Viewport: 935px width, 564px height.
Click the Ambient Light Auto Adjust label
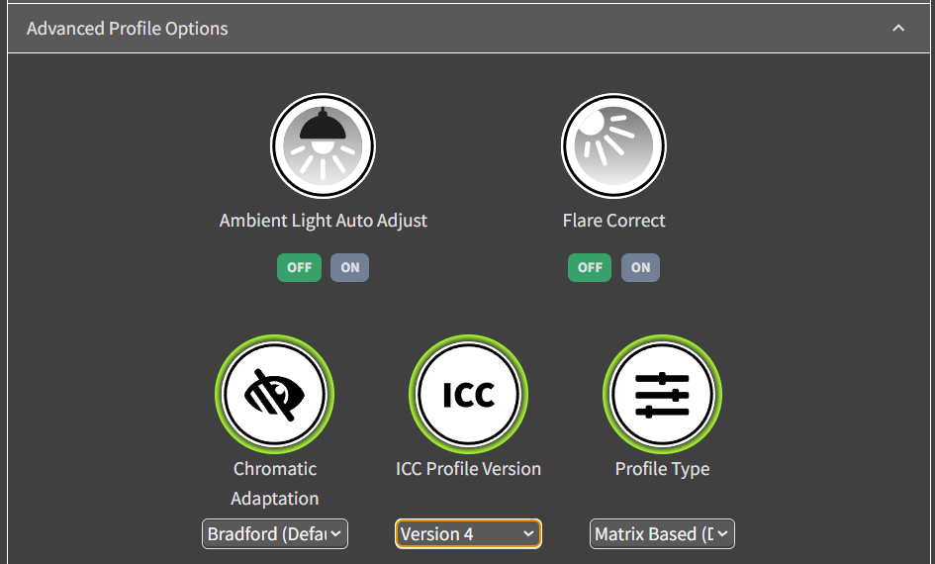pos(323,221)
